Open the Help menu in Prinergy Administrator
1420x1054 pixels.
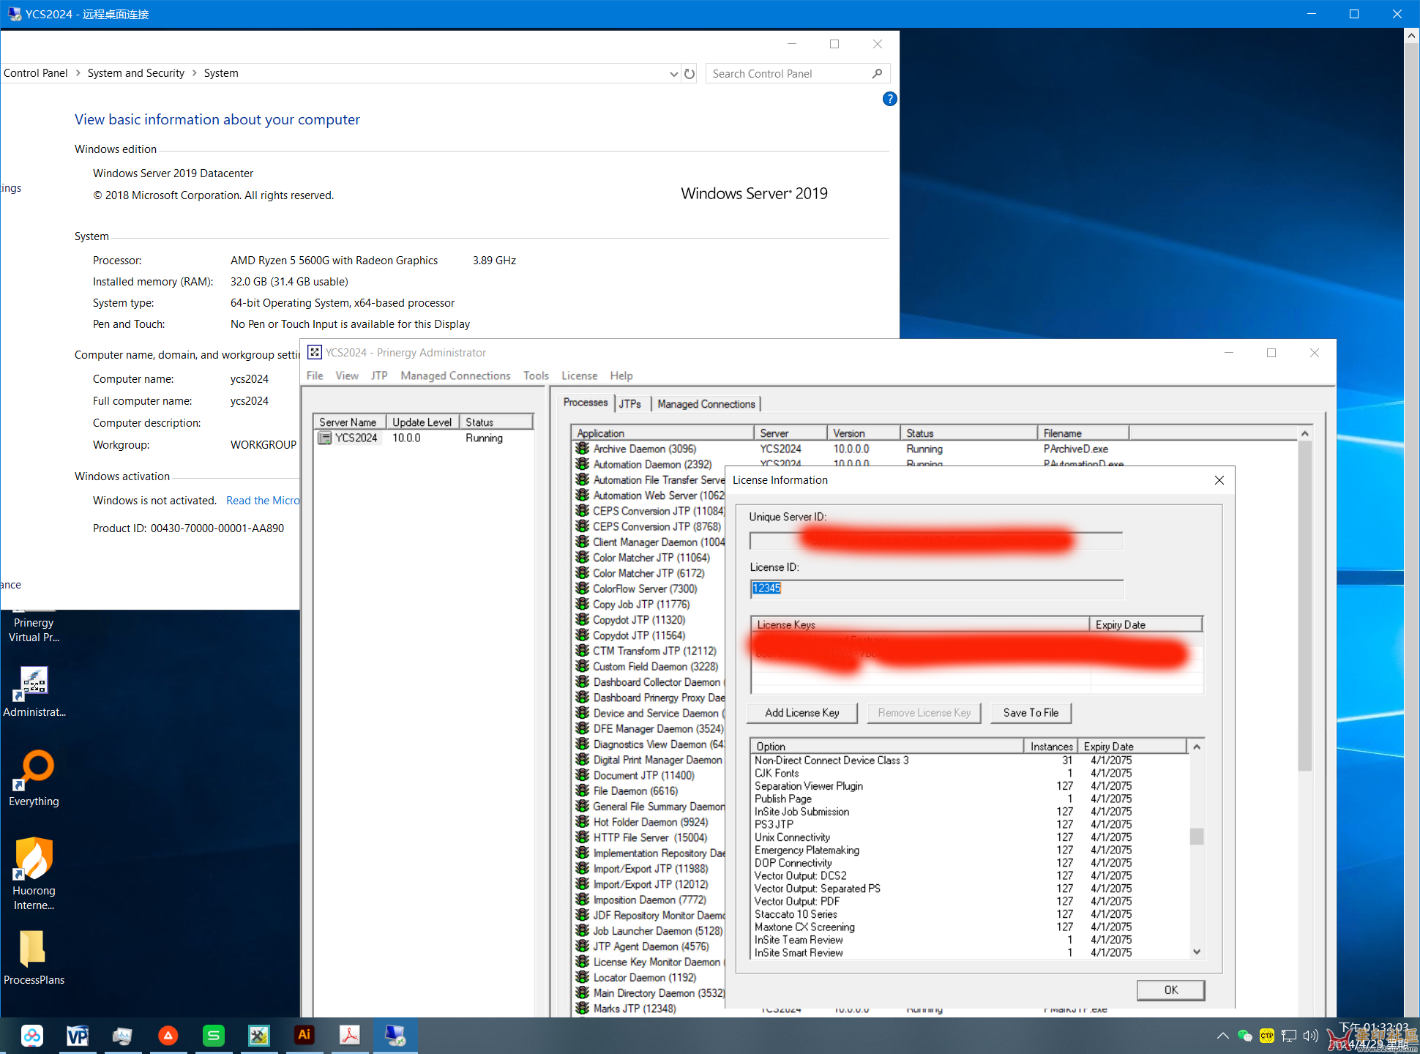pyautogui.click(x=621, y=375)
